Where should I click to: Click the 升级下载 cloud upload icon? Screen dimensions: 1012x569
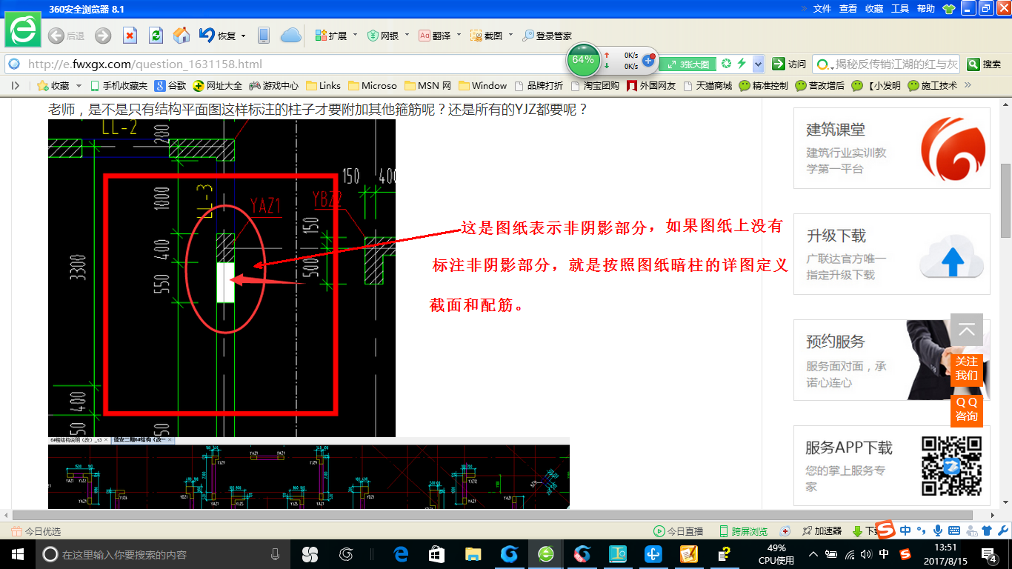952,258
